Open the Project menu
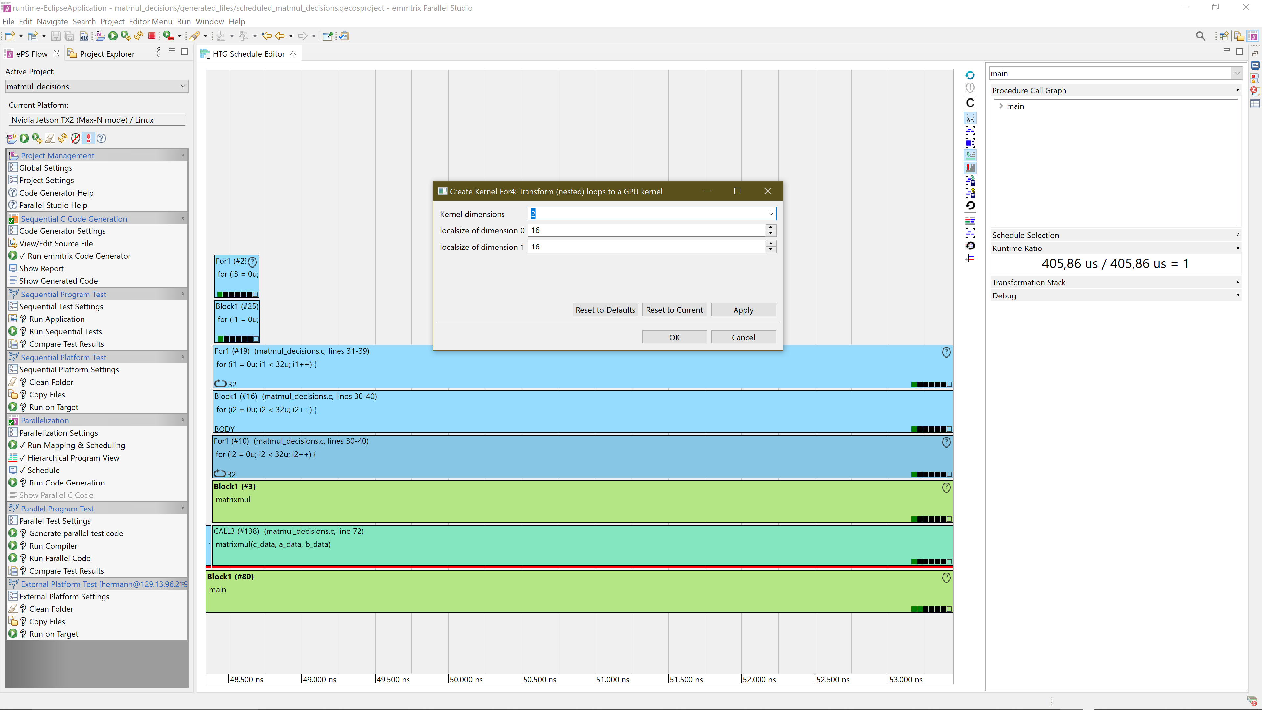The height and width of the screenshot is (710, 1262). point(112,22)
